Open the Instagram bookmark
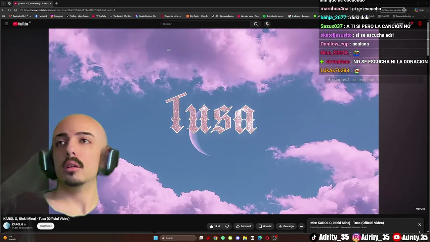 click(x=57, y=16)
